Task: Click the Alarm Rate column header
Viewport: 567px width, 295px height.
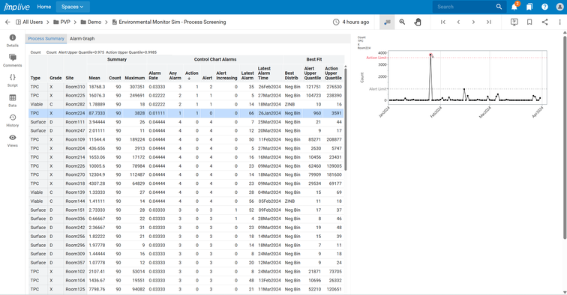Action: [x=154, y=75]
